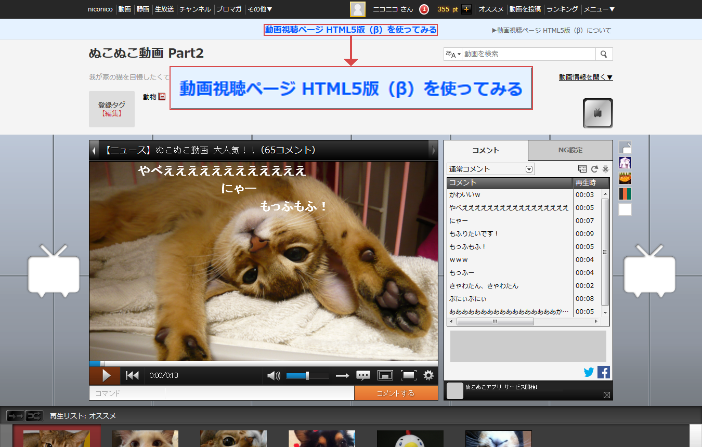Sort by the 再生時 column header
The height and width of the screenshot is (447, 702).
pyautogui.click(x=591, y=183)
